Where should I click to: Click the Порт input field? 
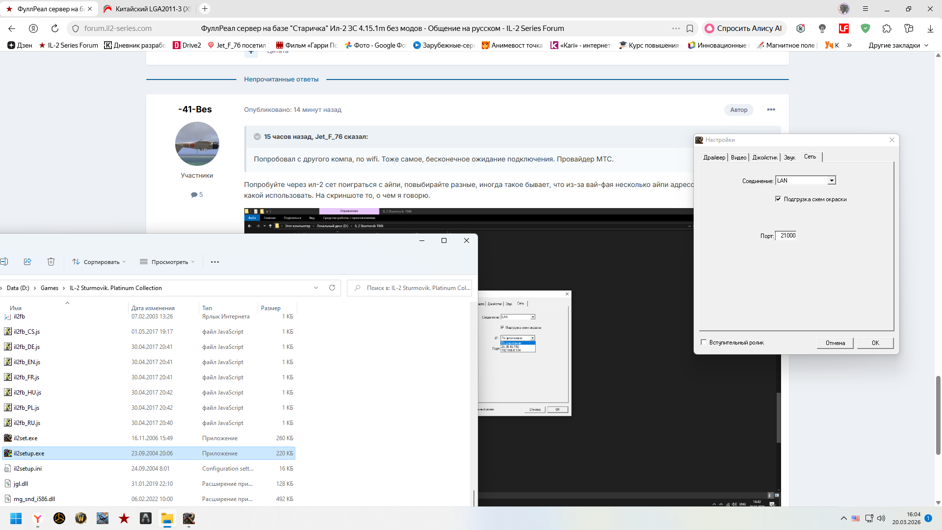point(786,236)
